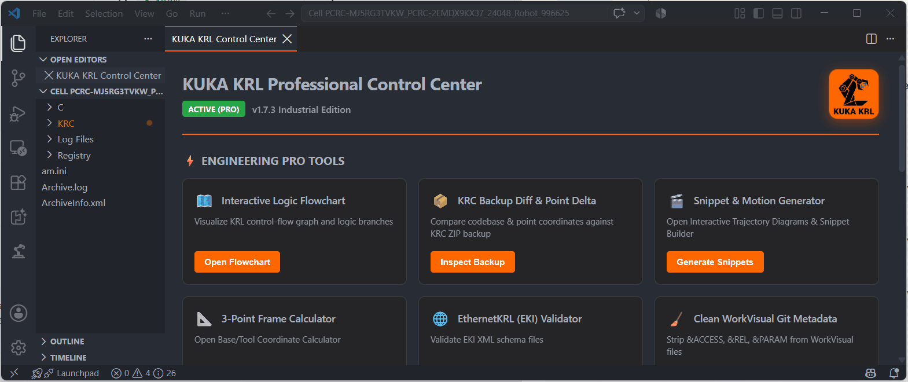Click the VS Code logo icon
The width and height of the screenshot is (908, 382).
coord(14,13)
